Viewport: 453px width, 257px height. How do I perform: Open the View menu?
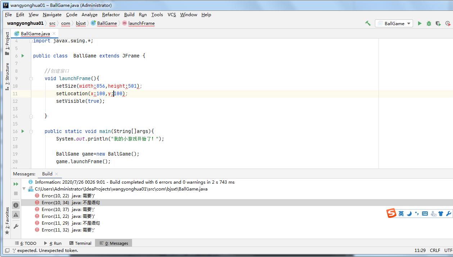point(33,15)
